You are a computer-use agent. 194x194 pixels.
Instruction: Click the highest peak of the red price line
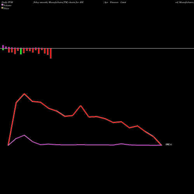(x=24, y=94)
